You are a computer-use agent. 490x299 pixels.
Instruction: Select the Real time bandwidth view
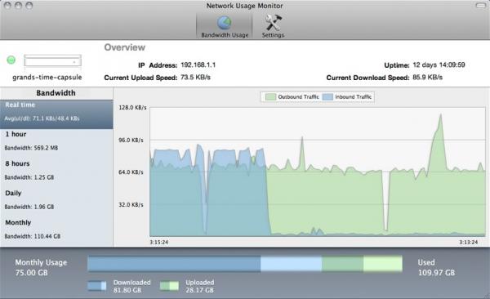coord(56,114)
